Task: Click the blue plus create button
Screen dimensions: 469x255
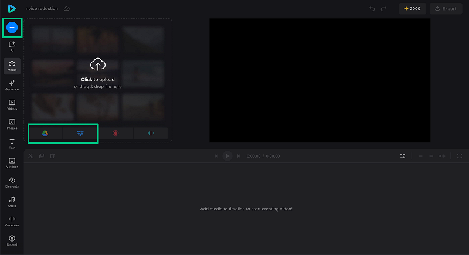Action: (x=12, y=28)
